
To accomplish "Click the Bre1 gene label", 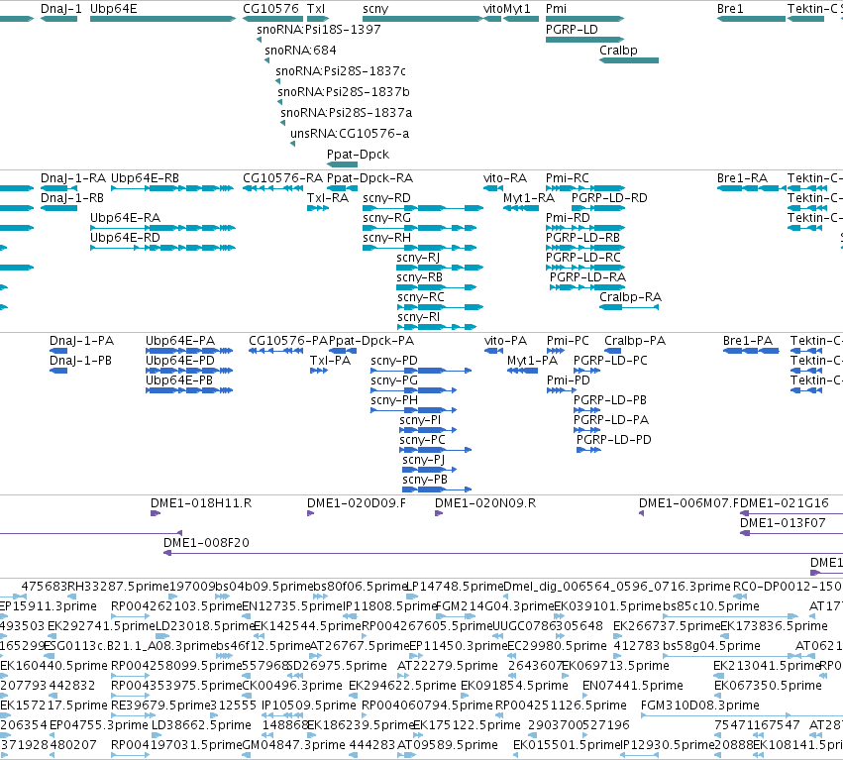I will pyautogui.click(x=730, y=9).
